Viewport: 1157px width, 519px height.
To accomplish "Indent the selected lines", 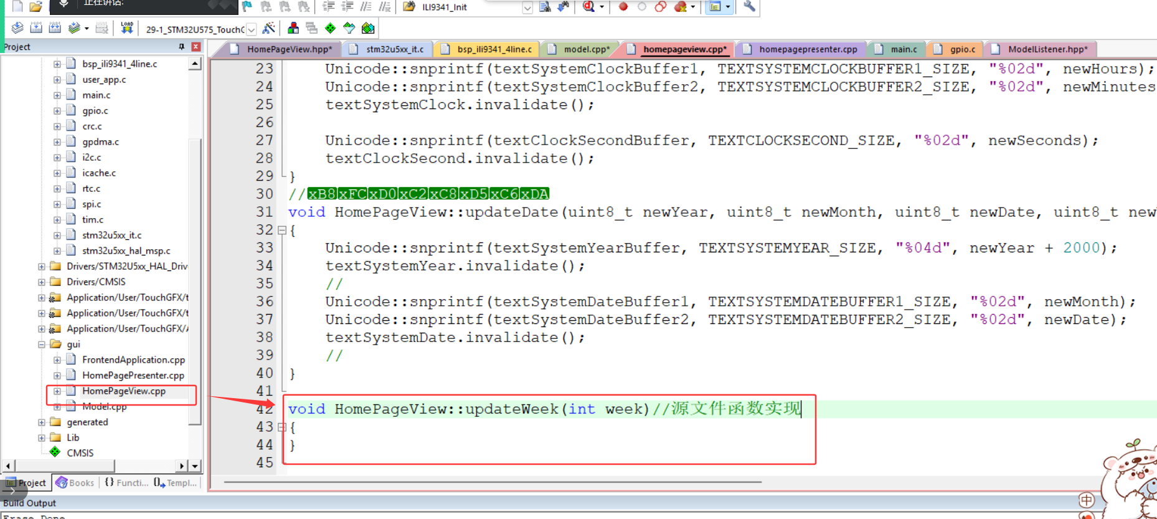I will click(328, 6).
